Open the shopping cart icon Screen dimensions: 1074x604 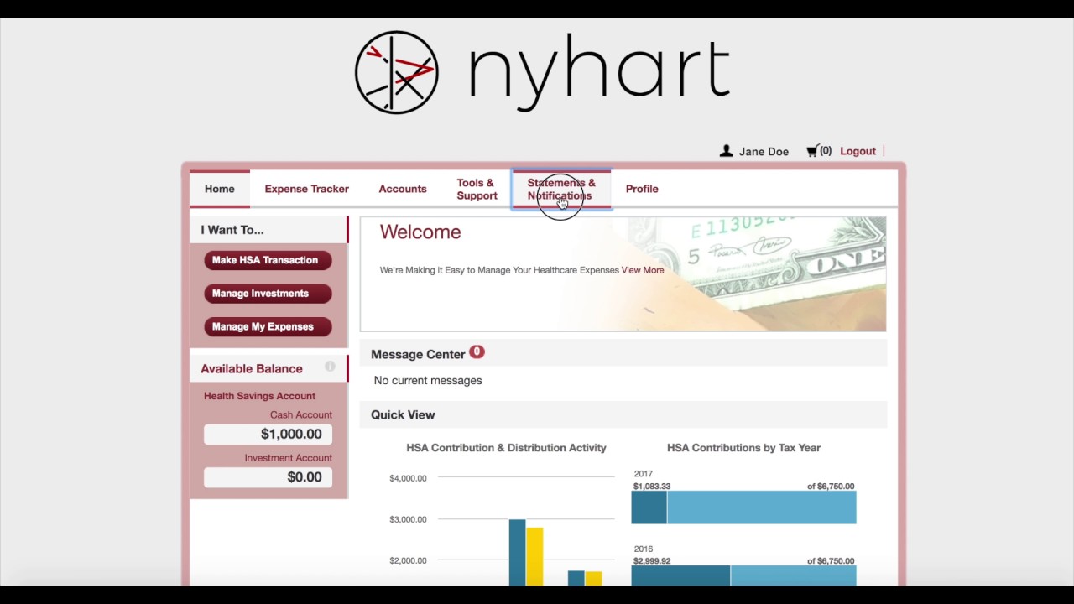pyautogui.click(x=812, y=151)
